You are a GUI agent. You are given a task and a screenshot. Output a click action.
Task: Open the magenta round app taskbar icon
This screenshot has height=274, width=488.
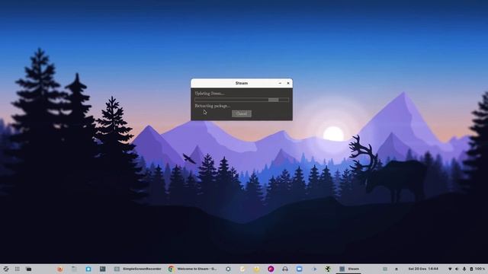coord(271,269)
